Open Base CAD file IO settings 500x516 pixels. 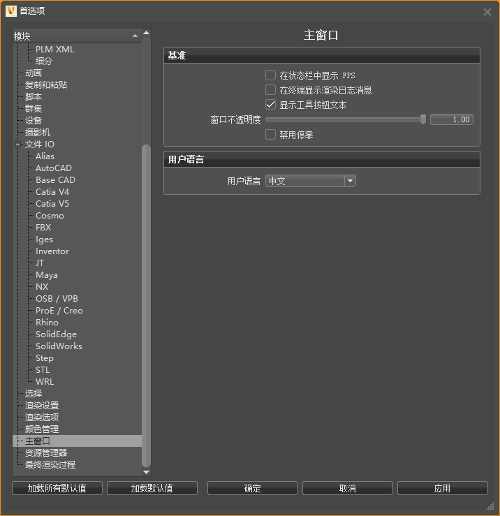[55, 179]
